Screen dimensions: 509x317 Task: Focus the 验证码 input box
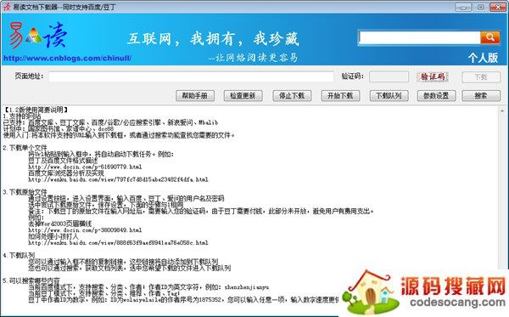point(389,76)
